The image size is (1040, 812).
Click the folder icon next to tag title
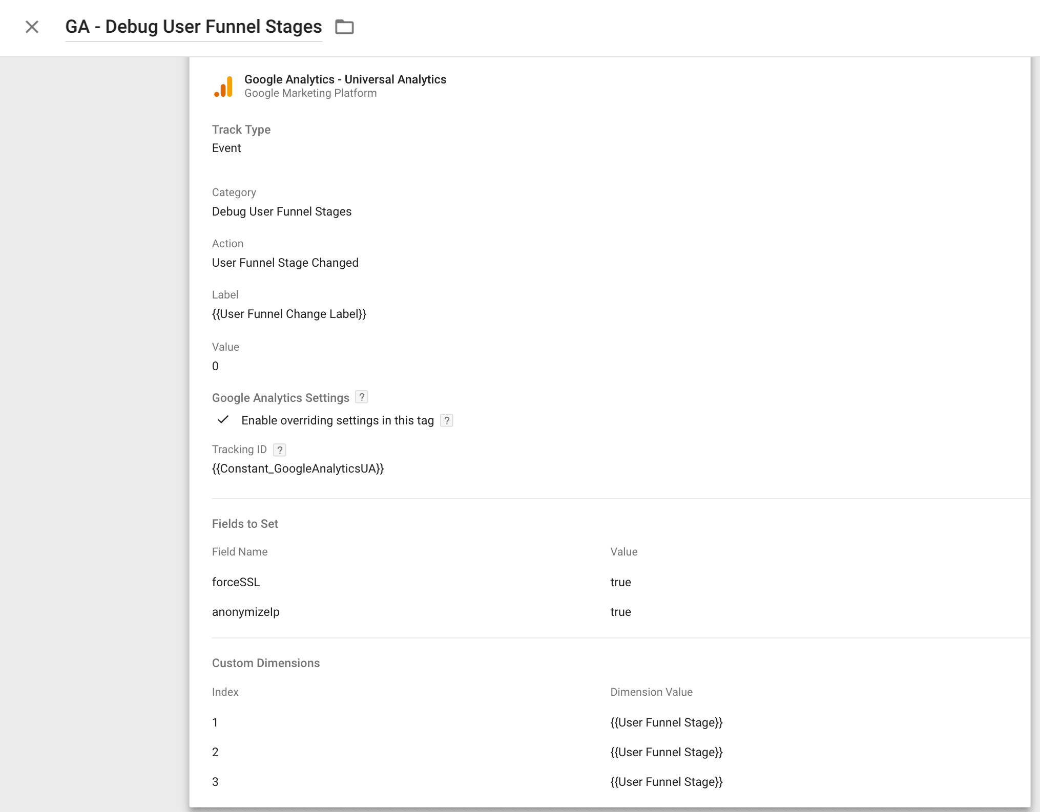click(x=344, y=26)
